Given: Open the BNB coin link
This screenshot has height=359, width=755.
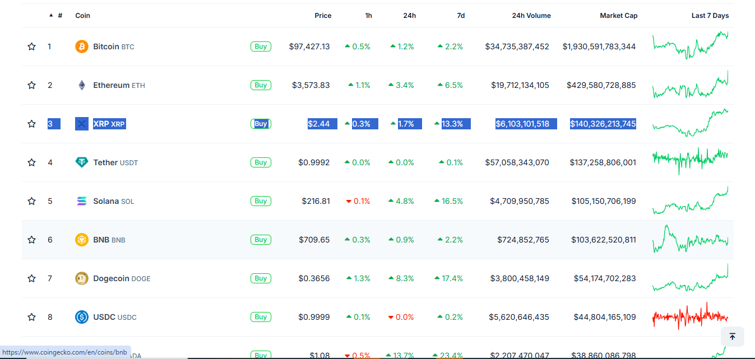Looking at the screenshot, I should click(x=109, y=240).
